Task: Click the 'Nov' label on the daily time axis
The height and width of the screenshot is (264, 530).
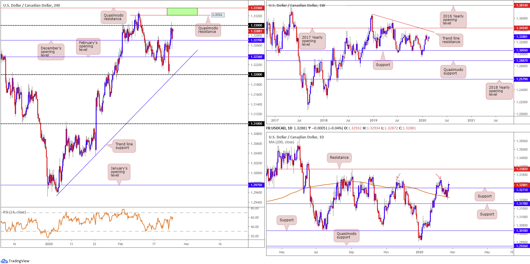Action: pyautogui.click(x=386, y=252)
